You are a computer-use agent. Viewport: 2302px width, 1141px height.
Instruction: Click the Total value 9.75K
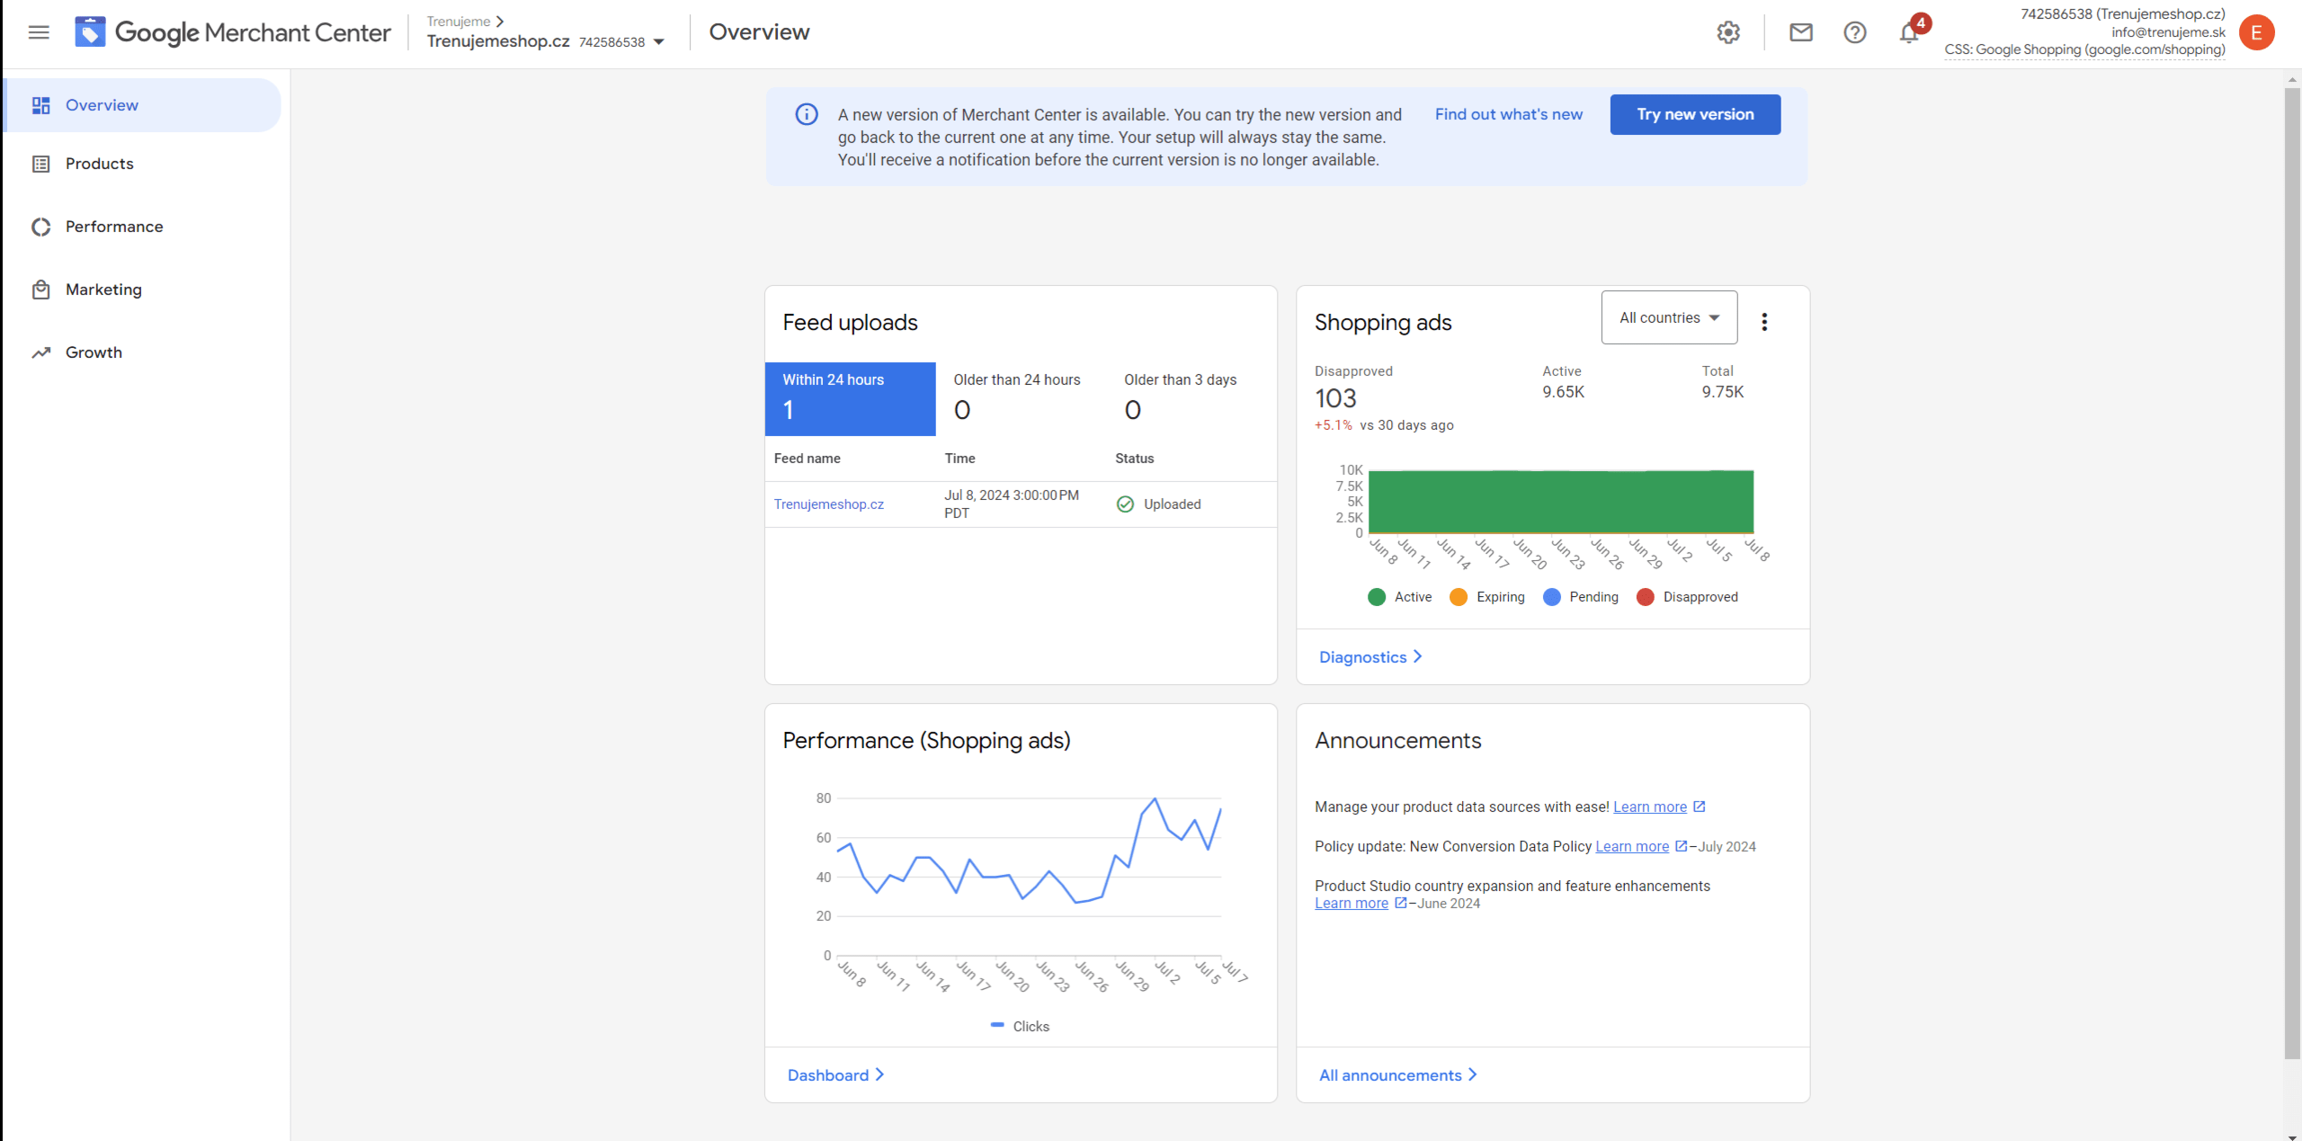coord(1723,392)
